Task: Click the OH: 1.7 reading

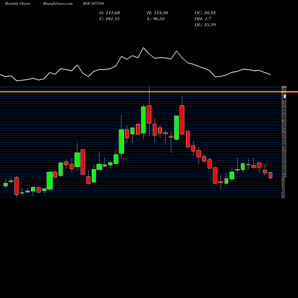Action: pos(203,19)
